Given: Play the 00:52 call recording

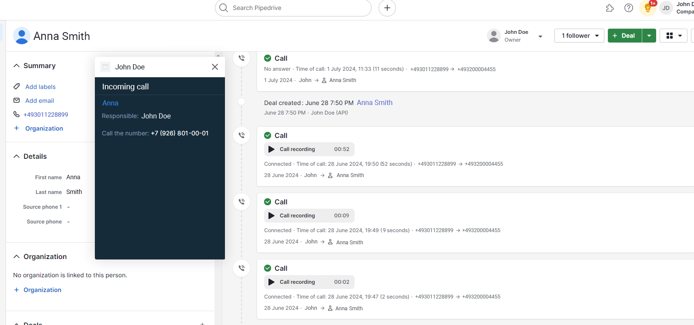Looking at the screenshot, I should point(272,149).
